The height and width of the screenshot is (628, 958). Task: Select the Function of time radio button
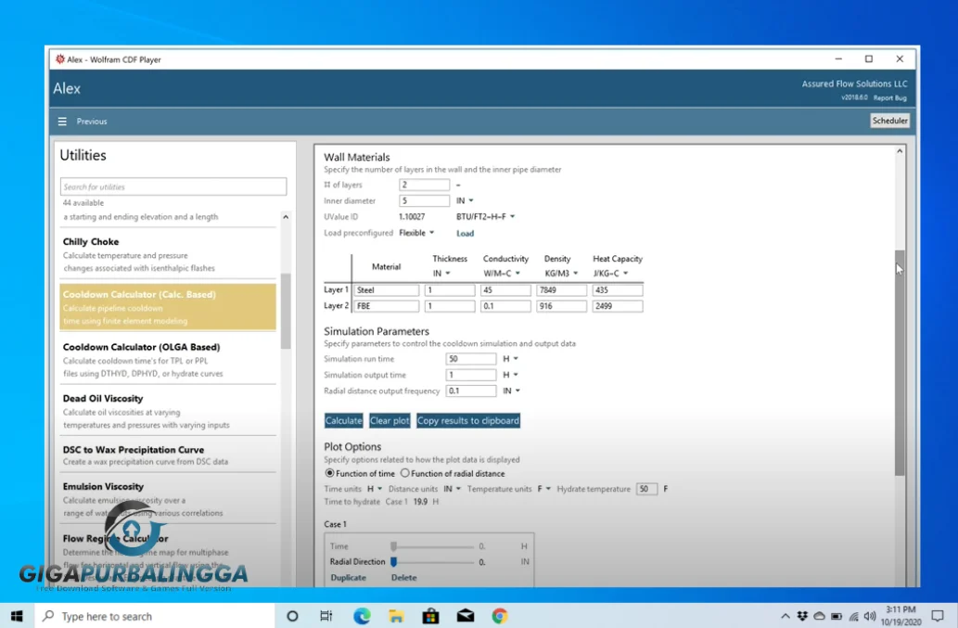[x=329, y=473]
